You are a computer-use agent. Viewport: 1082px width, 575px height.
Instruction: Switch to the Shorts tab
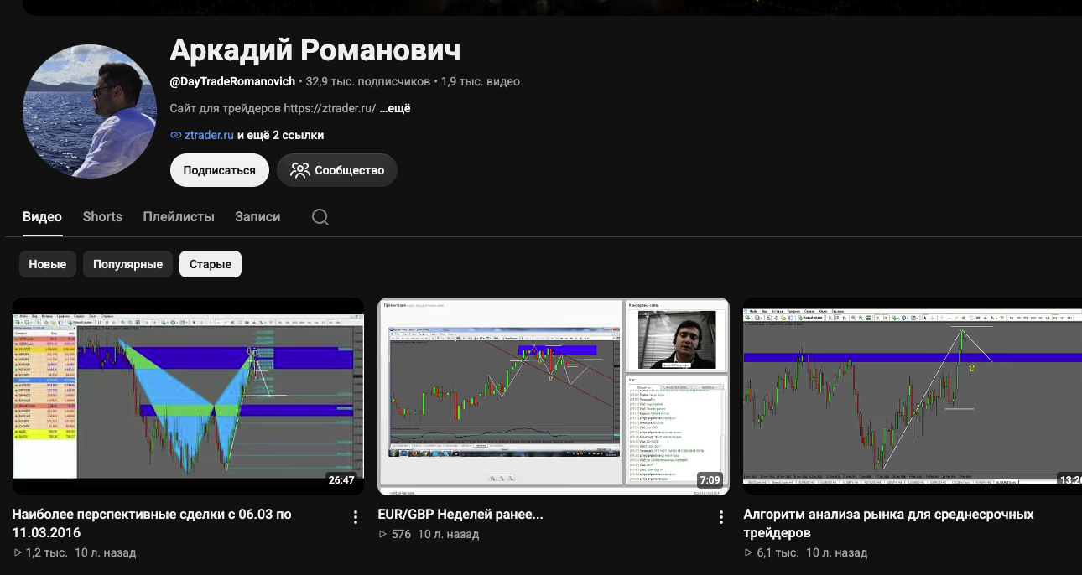(x=102, y=216)
